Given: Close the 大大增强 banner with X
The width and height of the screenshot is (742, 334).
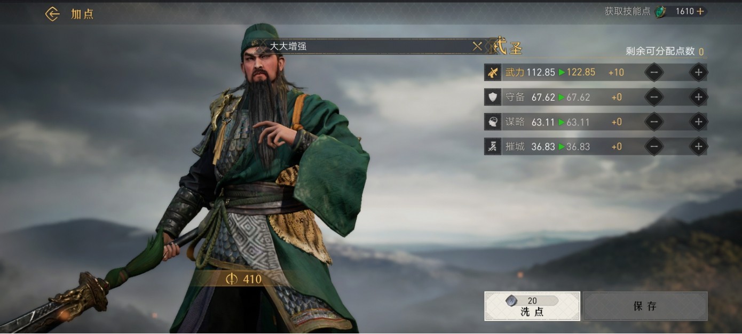Looking at the screenshot, I should coord(477,46).
